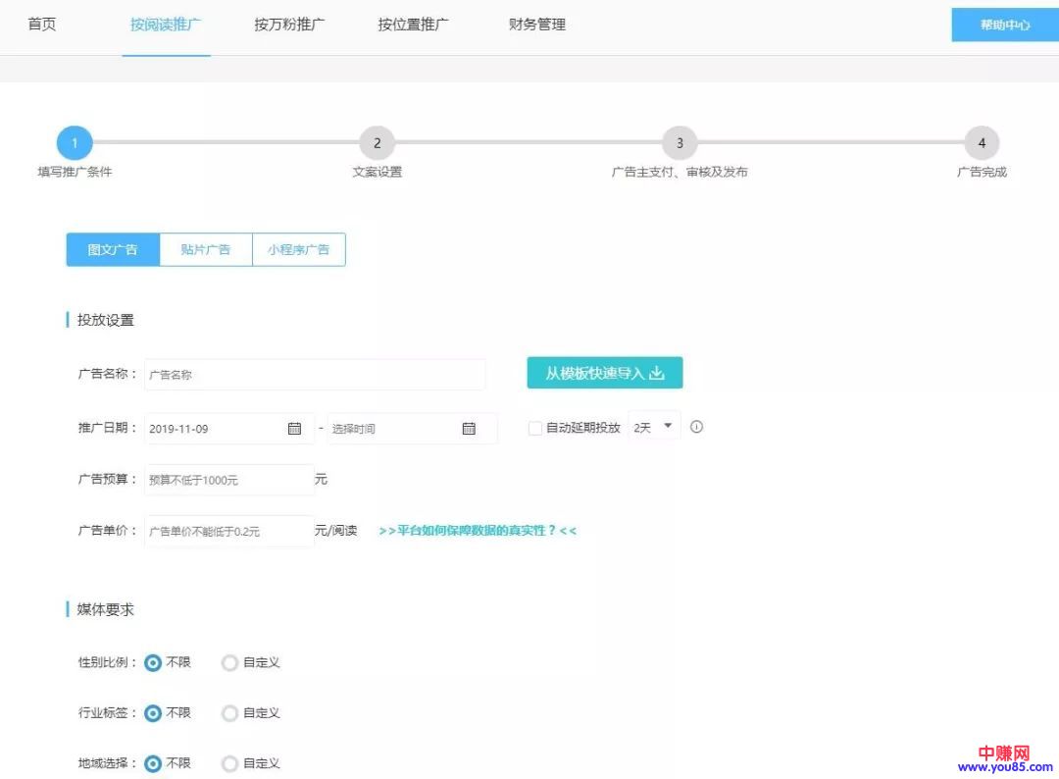Click the 广告名称 input field

314,375
